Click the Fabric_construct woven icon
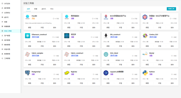181x98 pixels. [x=67, y=54]
